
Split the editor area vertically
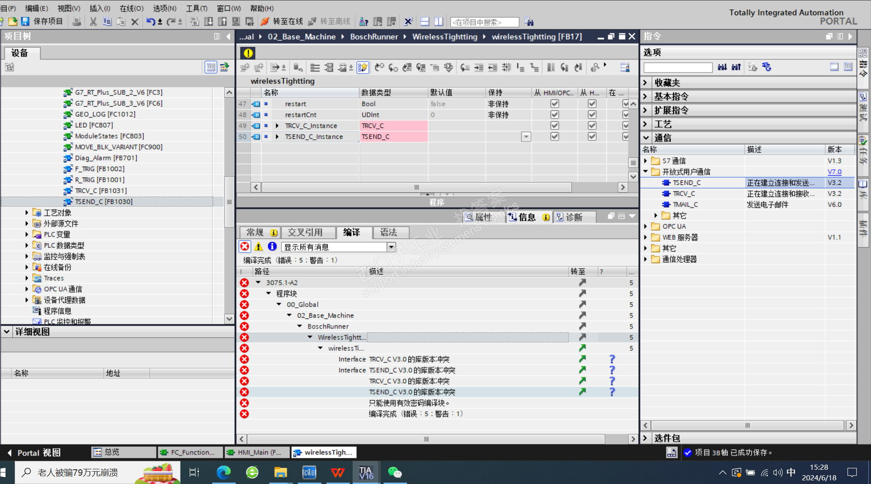439,22
